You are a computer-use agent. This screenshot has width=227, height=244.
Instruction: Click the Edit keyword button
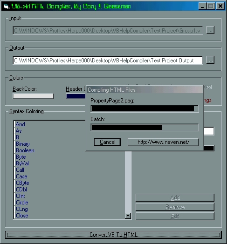pyautogui.click(x=175, y=217)
